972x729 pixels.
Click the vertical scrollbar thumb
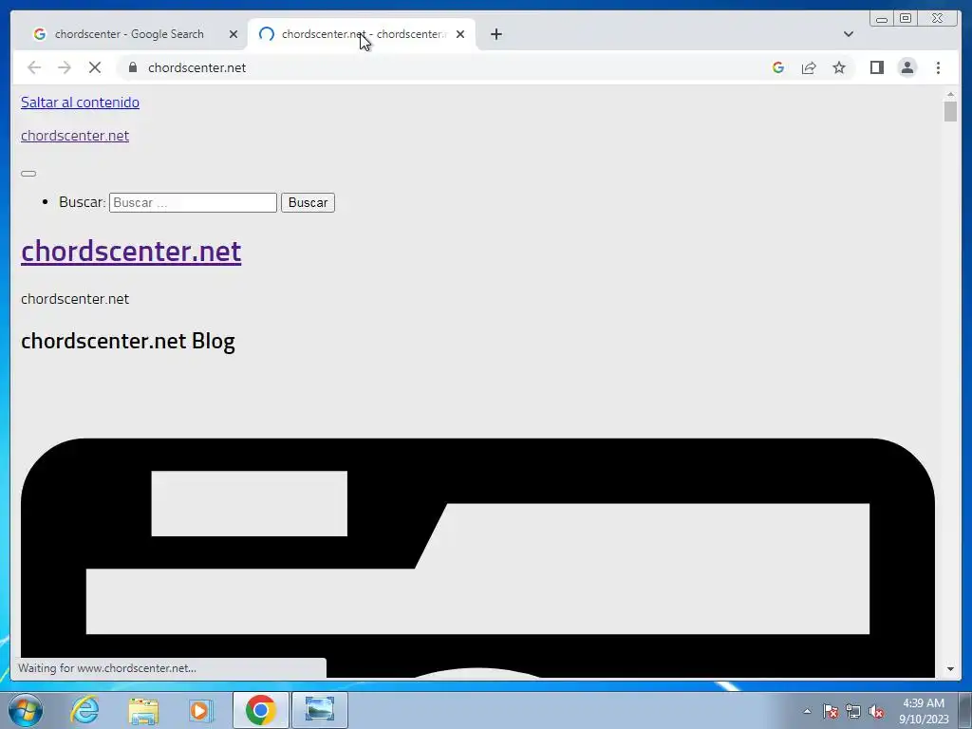[950, 112]
